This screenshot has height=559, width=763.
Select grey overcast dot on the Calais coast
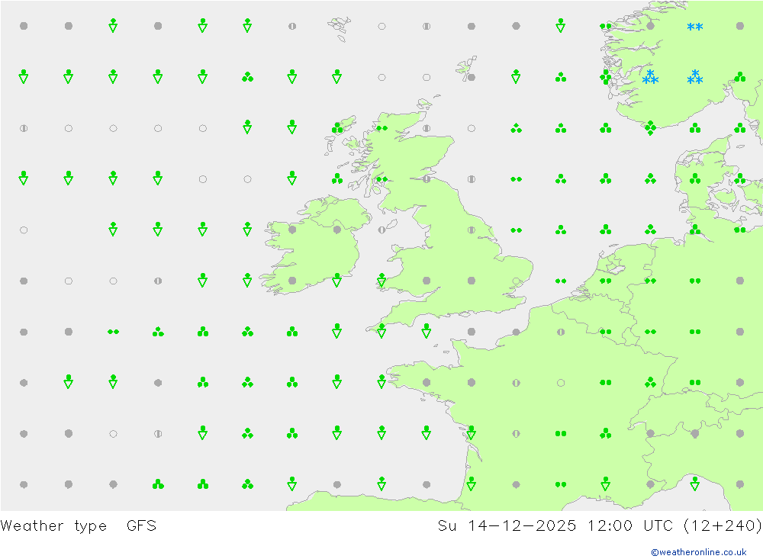(x=517, y=332)
